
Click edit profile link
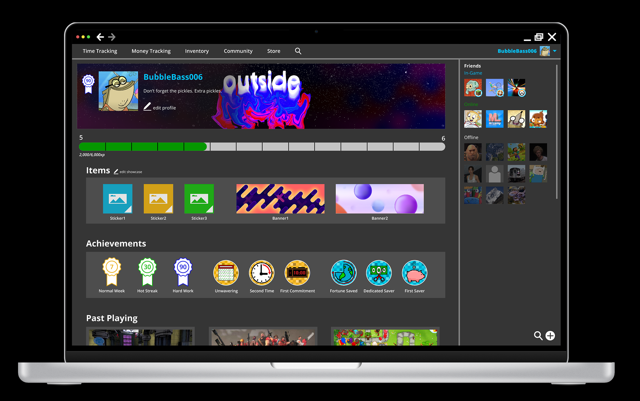tap(160, 107)
